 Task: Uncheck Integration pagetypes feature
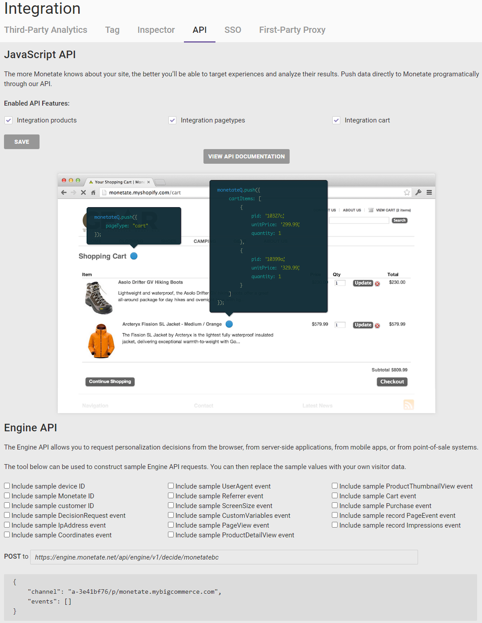point(172,120)
